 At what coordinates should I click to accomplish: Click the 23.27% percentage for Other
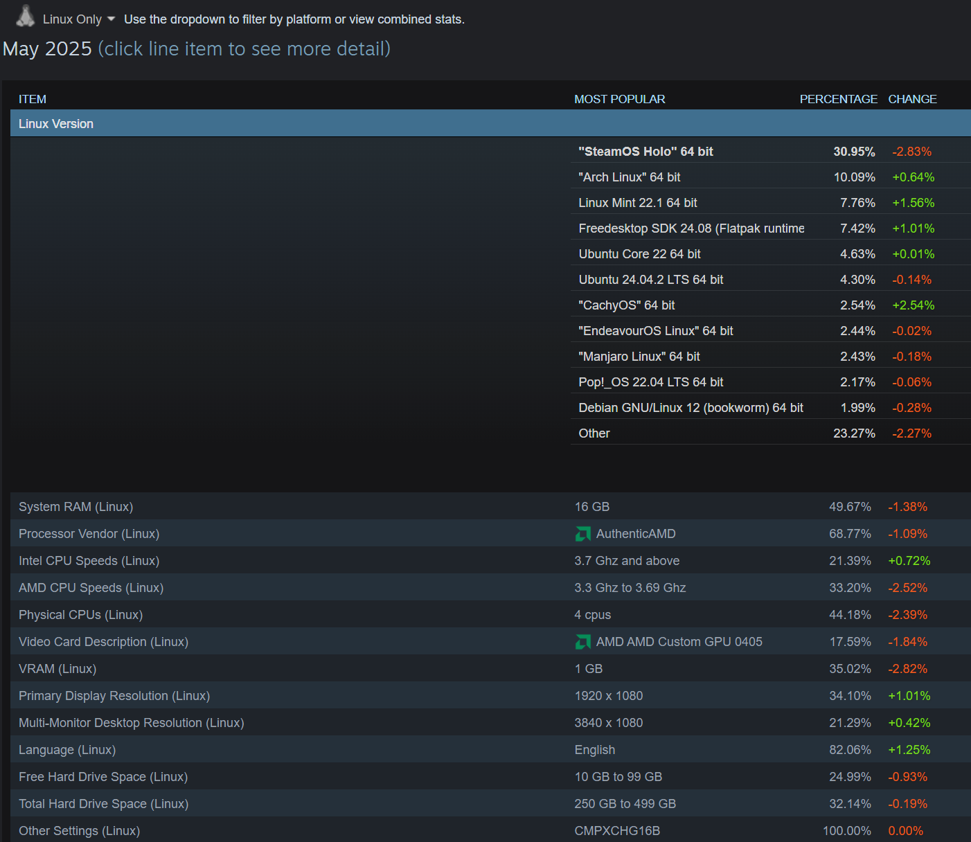[x=854, y=433]
